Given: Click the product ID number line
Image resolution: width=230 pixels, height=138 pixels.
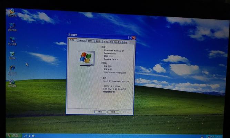Looking at the screenshot, I should [115, 72].
